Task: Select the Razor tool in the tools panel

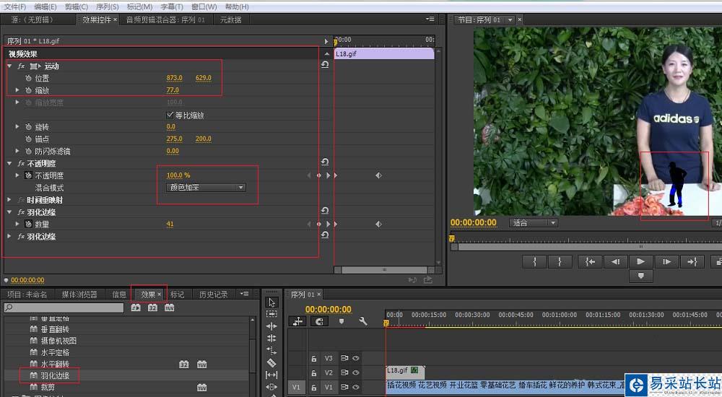Action: (271, 363)
